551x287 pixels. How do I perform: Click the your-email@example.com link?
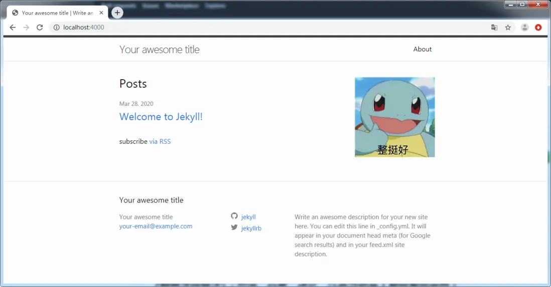(x=156, y=226)
